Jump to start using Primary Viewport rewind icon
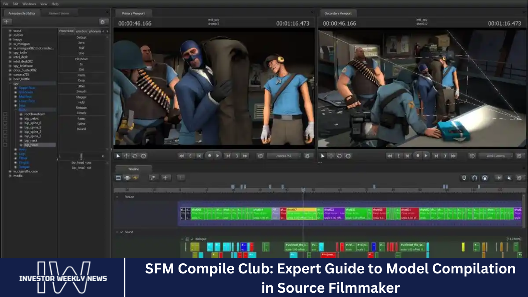Screen dimensions: 528x297 pos(181,156)
